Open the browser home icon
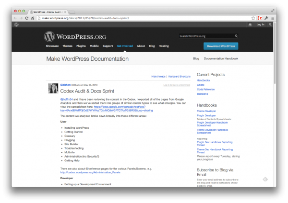The width and height of the screenshot is (288, 203). (x=33, y=18)
